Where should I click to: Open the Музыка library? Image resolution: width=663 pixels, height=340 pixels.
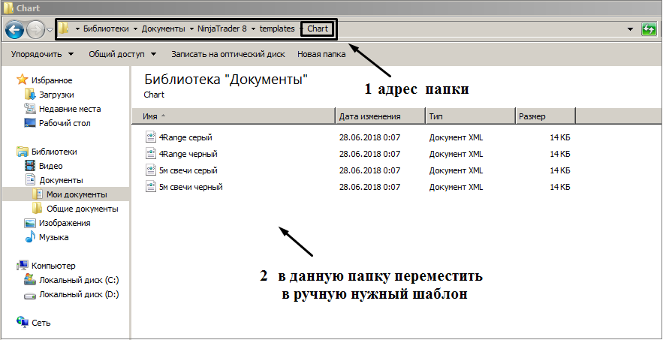pos(53,237)
